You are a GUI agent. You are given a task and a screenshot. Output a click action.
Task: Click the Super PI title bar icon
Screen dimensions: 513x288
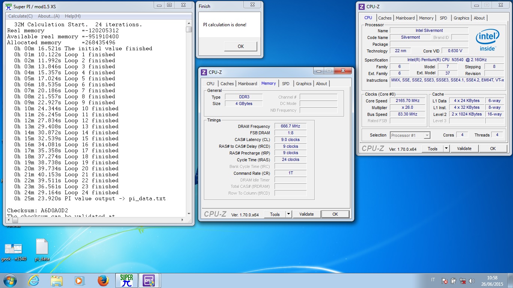pyautogui.click(x=9, y=6)
